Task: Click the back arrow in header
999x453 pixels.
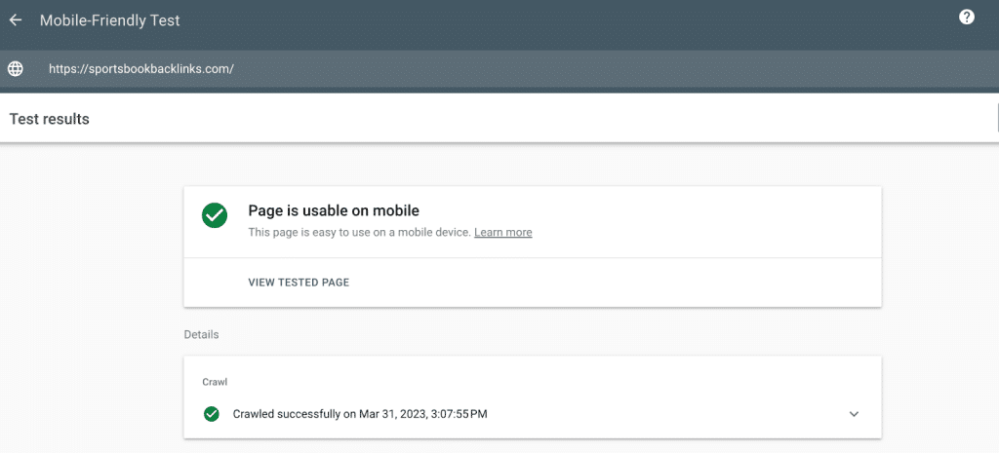Action: coord(16,20)
